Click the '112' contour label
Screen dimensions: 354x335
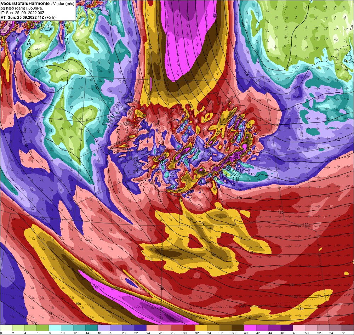(x=337, y=140)
